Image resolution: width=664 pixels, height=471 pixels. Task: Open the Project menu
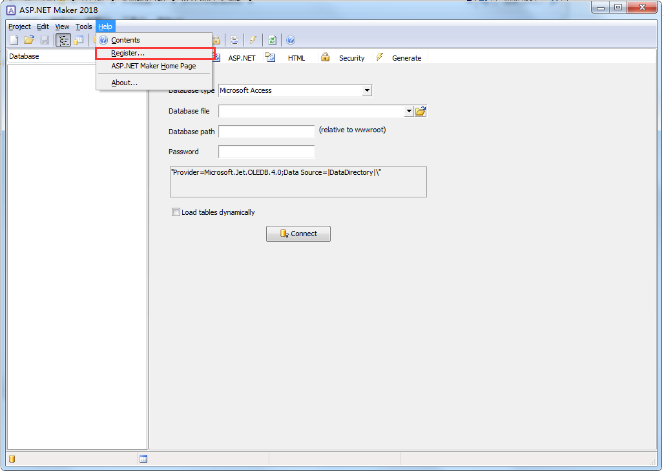point(19,26)
